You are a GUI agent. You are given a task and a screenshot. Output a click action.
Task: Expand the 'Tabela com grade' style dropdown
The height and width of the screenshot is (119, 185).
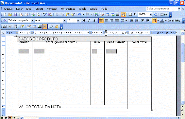coord(33,21)
